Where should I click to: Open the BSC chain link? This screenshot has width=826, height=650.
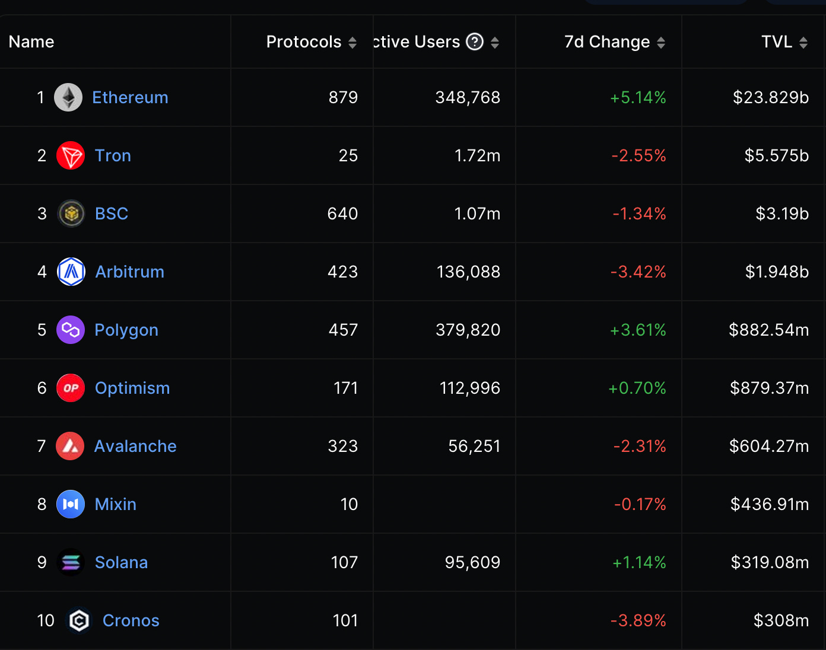112,214
